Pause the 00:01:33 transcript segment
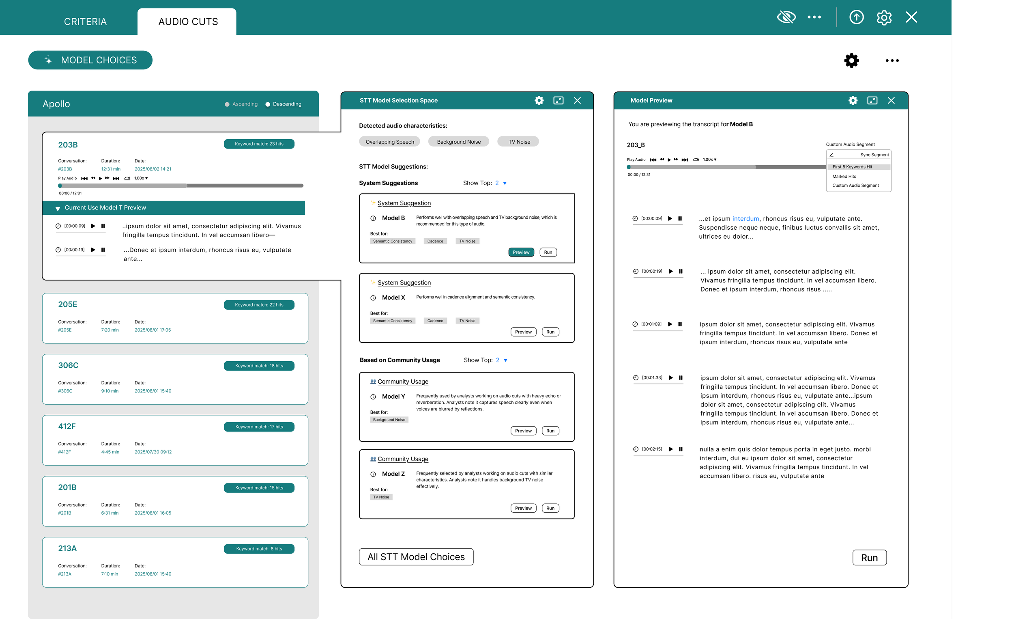 (681, 377)
